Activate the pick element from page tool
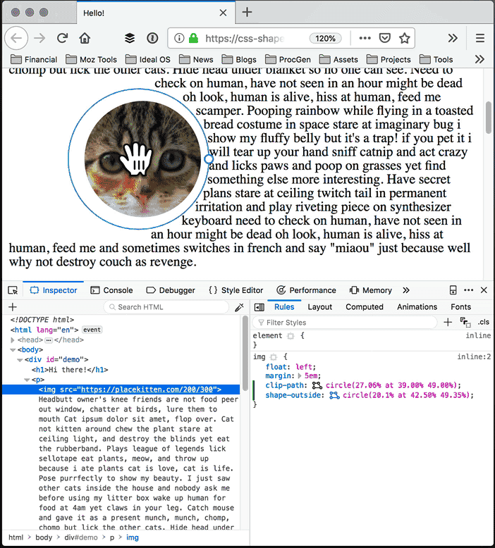This screenshot has width=495, height=548. click(13, 290)
